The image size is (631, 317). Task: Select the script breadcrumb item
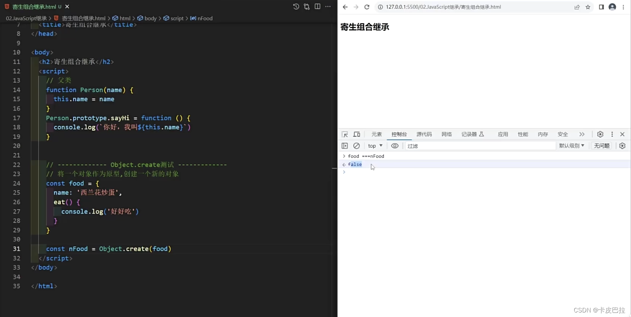173,18
